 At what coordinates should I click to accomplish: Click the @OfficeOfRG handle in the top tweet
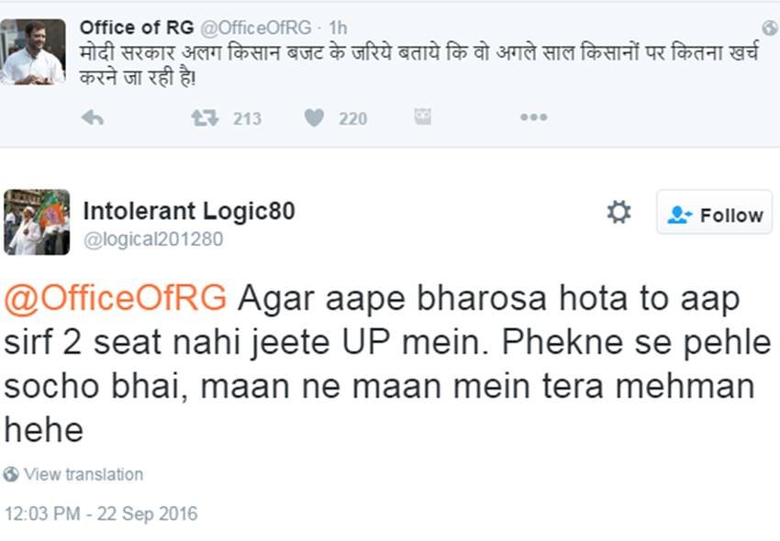coord(256,28)
